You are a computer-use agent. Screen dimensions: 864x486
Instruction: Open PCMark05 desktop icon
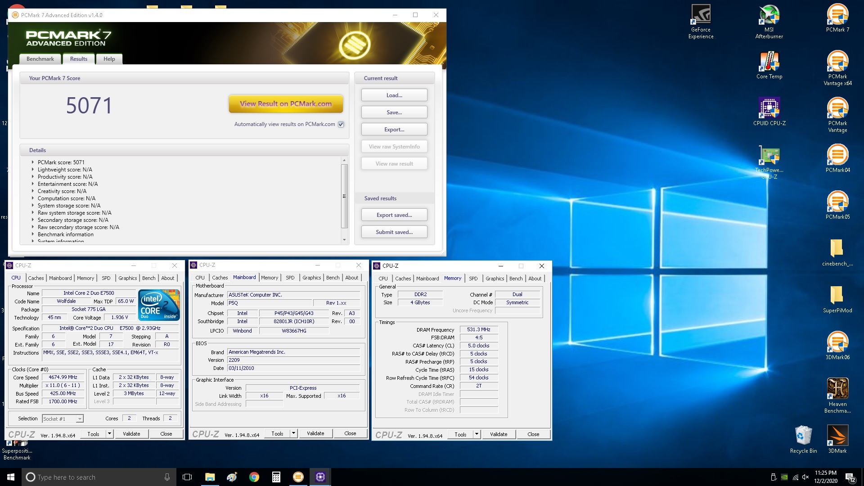(x=837, y=205)
